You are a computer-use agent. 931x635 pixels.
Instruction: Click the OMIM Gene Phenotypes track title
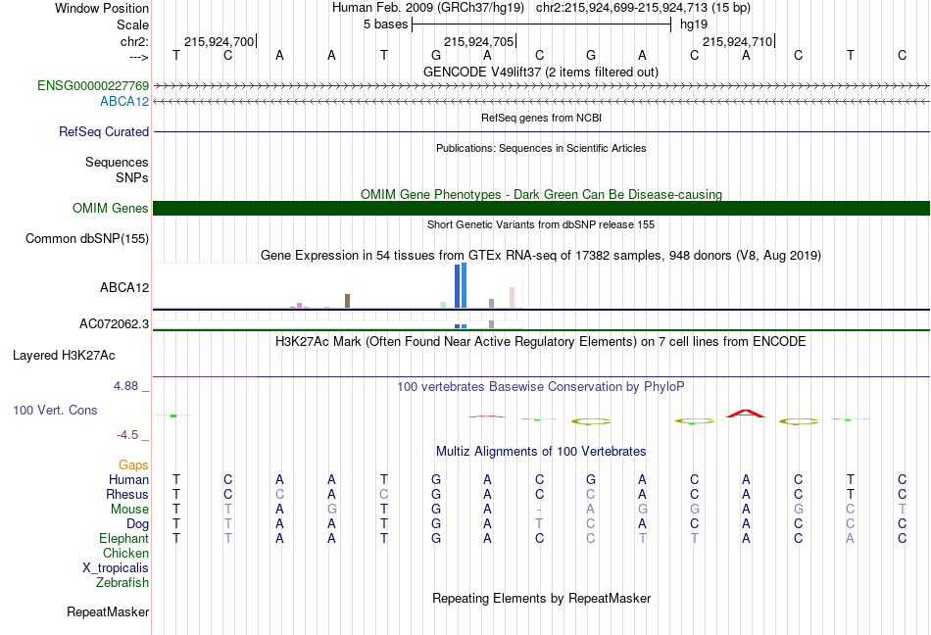click(x=541, y=194)
